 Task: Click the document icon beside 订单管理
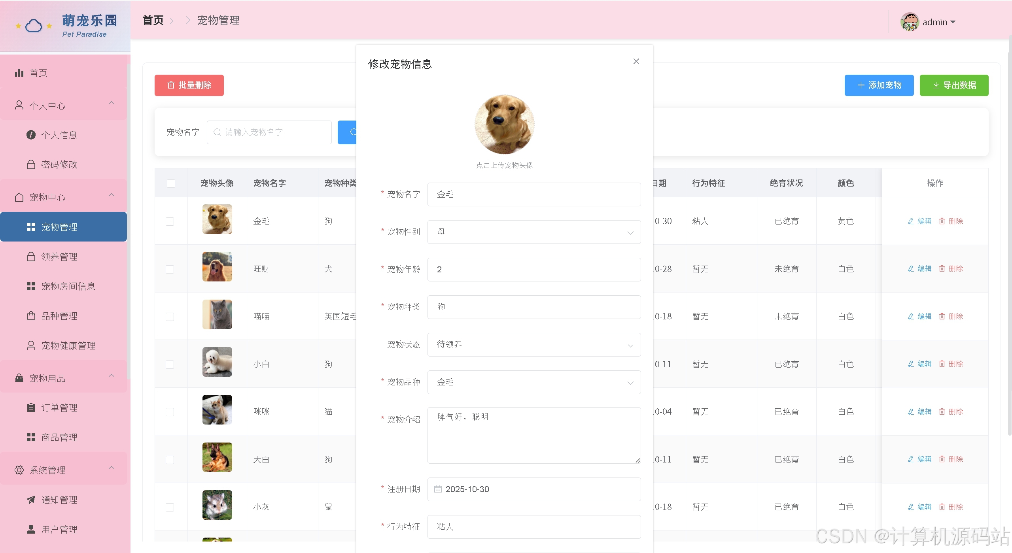pyautogui.click(x=31, y=408)
